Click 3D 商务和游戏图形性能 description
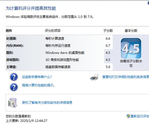149x125 pixels. click(62, 60)
